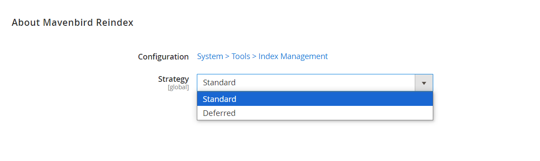
Task: Open the System > Tools > Index Management link
Action: click(x=262, y=56)
